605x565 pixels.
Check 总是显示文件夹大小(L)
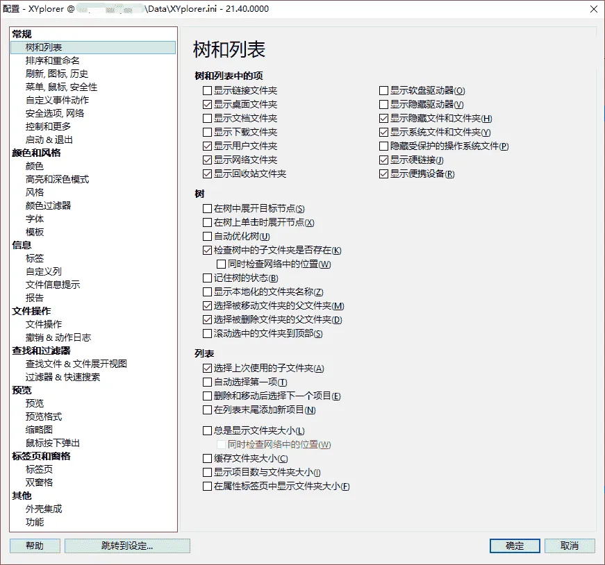[207, 431]
